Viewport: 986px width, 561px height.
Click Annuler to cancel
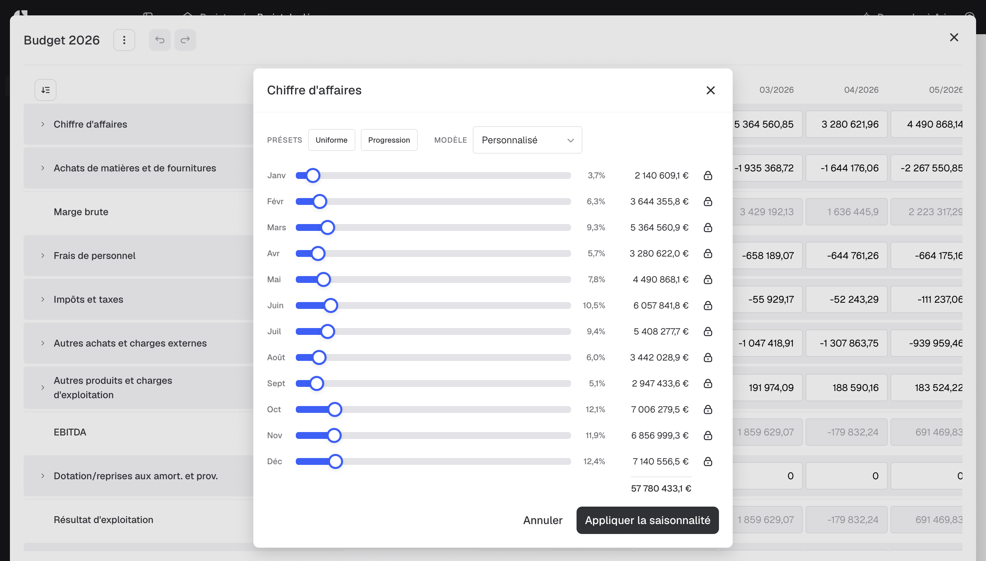[x=543, y=520]
